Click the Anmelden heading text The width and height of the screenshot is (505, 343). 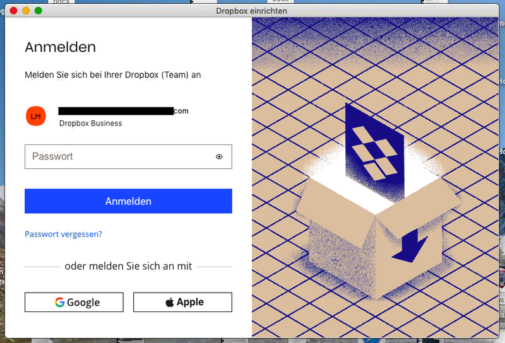pyautogui.click(x=60, y=47)
